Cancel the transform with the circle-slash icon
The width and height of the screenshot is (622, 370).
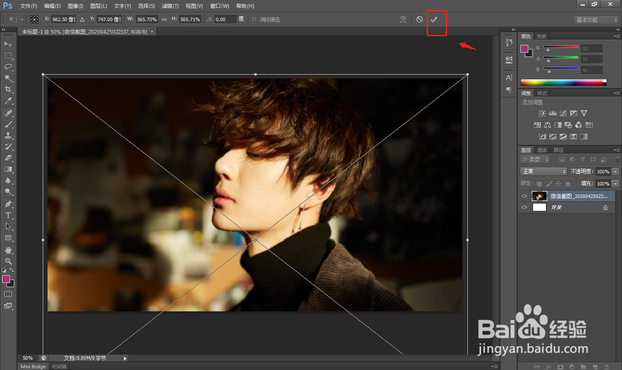click(x=419, y=19)
